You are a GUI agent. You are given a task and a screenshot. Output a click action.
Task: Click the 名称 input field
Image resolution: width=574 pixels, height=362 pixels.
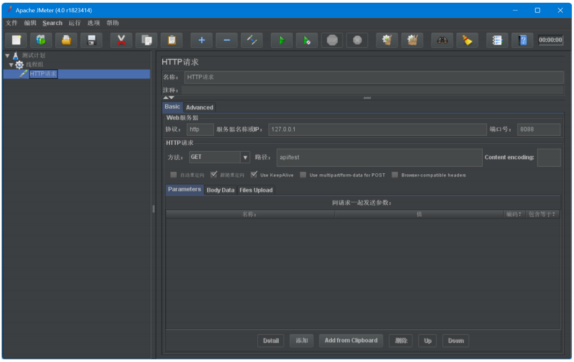coord(374,77)
